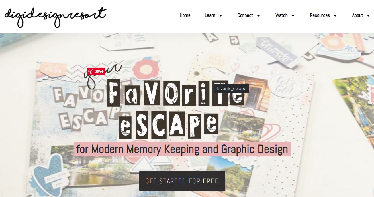
Task: Select the About menu label
Action: click(x=357, y=15)
